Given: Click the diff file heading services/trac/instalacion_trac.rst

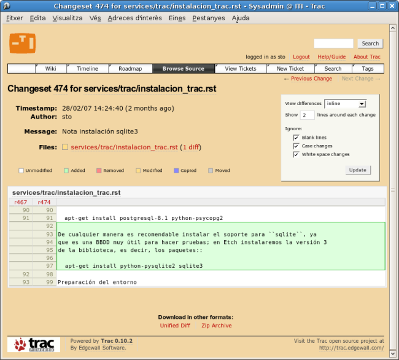Looking at the screenshot, I should pos(66,193).
